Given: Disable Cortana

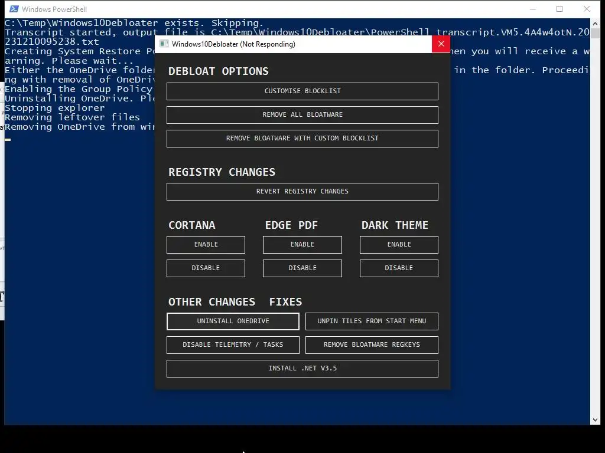Looking at the screenshot, I should pyautogui.click(x=206, y=268).
